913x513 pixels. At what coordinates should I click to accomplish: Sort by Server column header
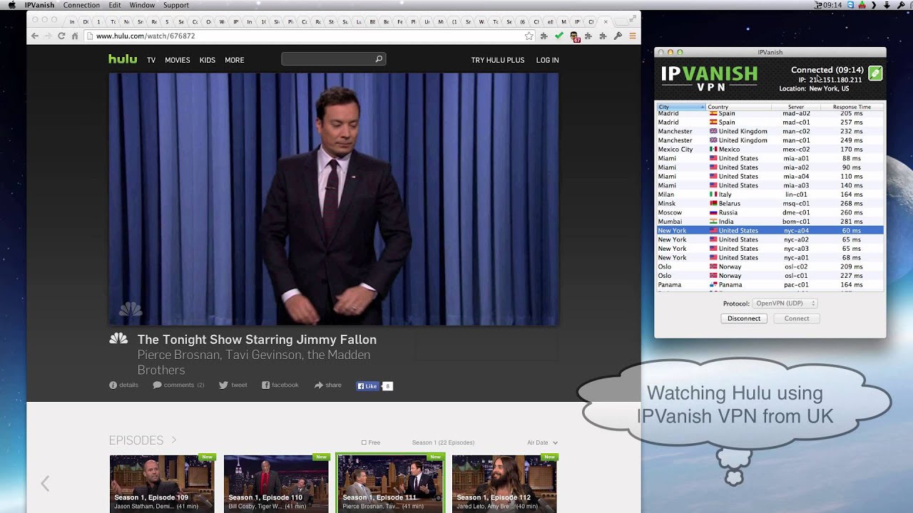click(x=796, y=107)
